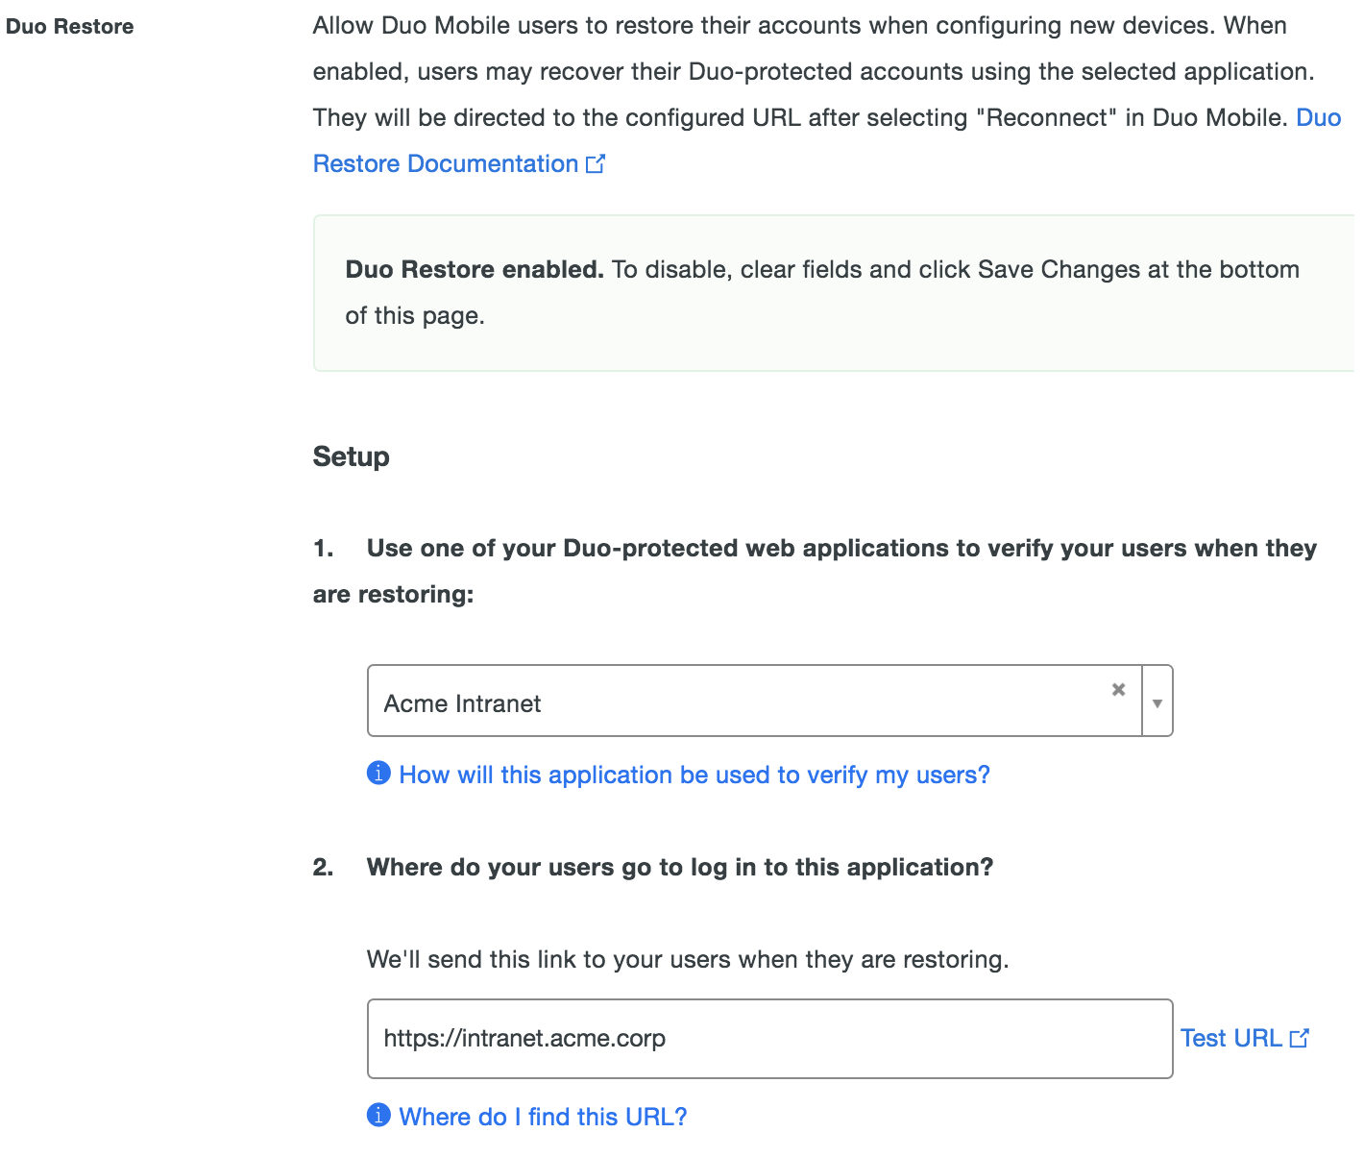1364x1157 pixels.
Task: Click the 'Duo Restore' section label
Action: click(70, 27)
